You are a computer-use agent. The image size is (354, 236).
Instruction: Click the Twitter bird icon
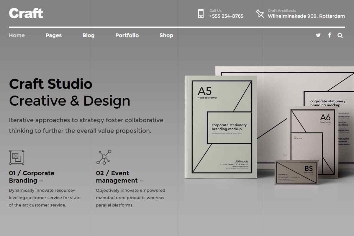tap(318, 35)
